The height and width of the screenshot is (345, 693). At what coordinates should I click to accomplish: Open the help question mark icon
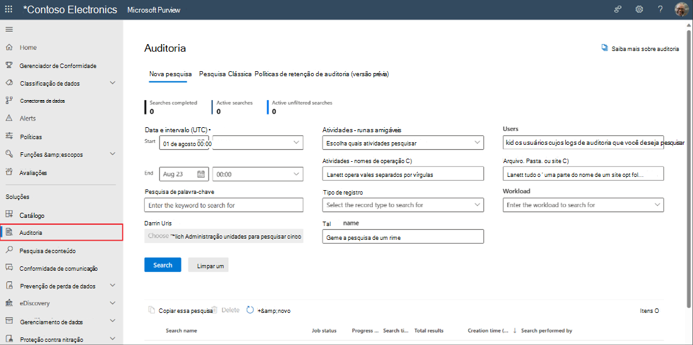tap(660, 9)
